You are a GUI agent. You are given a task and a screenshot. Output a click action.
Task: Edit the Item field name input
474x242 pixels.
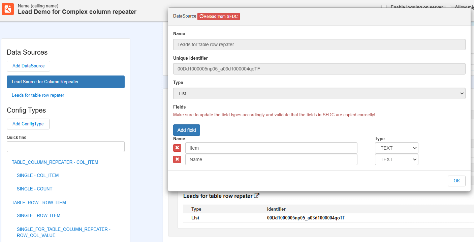click(x=271, y=148)
